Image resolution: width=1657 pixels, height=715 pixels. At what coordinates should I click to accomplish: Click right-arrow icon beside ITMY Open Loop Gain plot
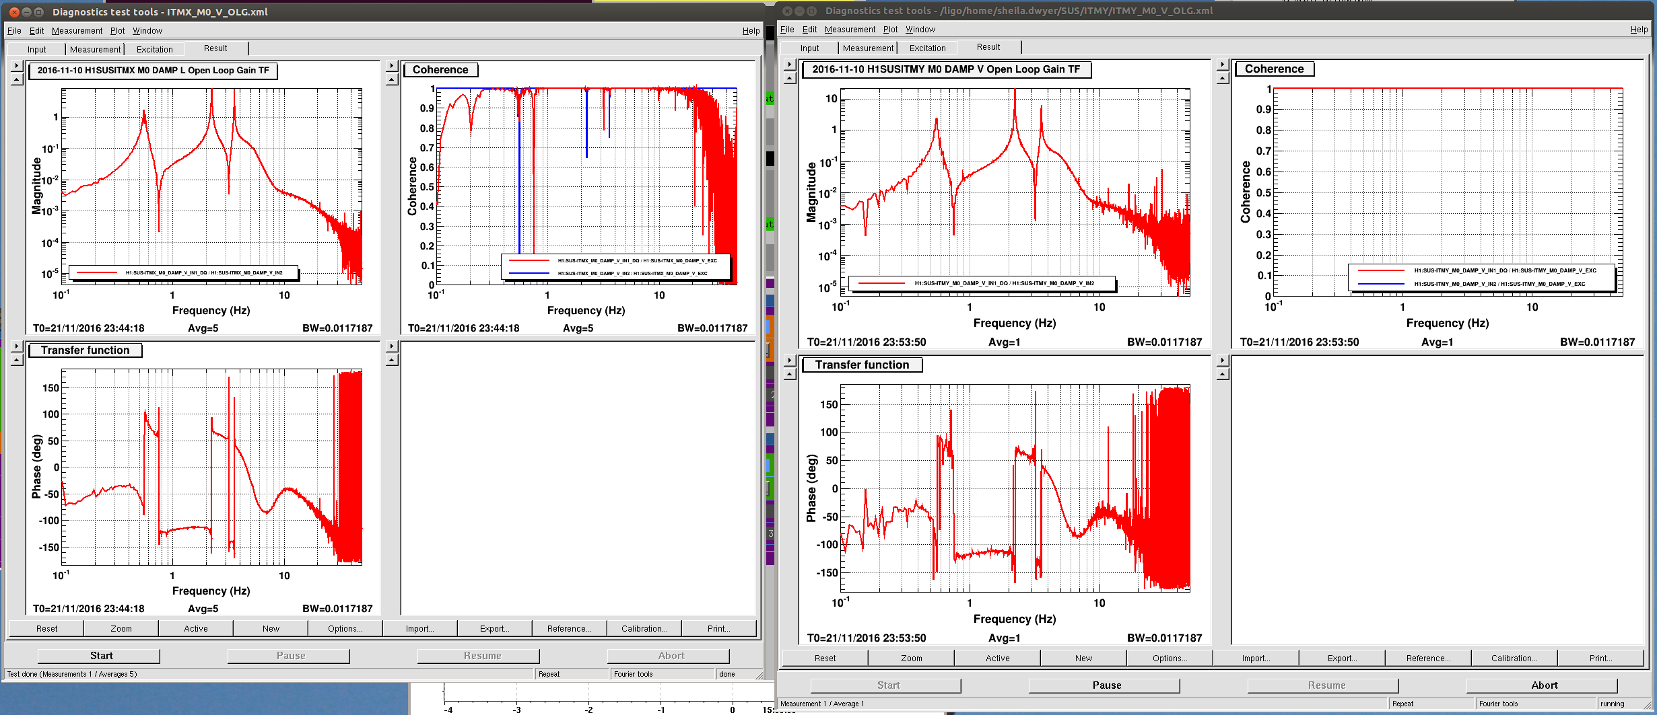790,65
